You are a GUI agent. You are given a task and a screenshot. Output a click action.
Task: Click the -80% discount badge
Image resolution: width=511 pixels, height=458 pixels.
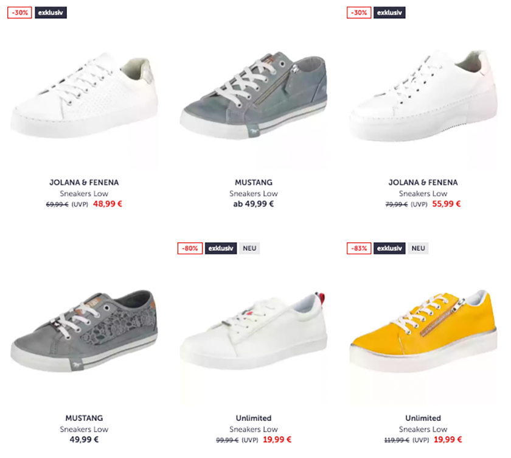pyautogui.click(x=190, y=248)
